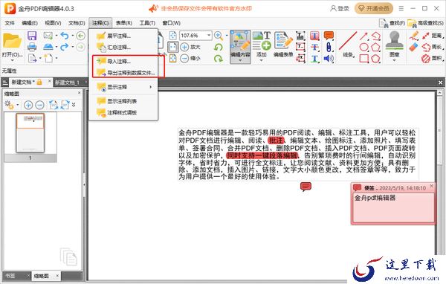Open the 视图(V) menu
Screen dimensions: 446x284
53,23
